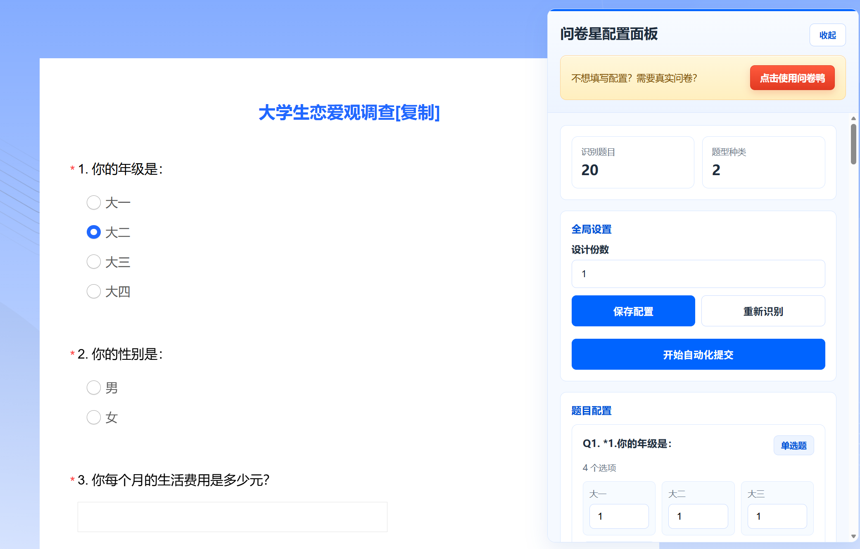Click the weight input under 大三
The width and height of the screenshot is (860, 549).
point(777,516)
